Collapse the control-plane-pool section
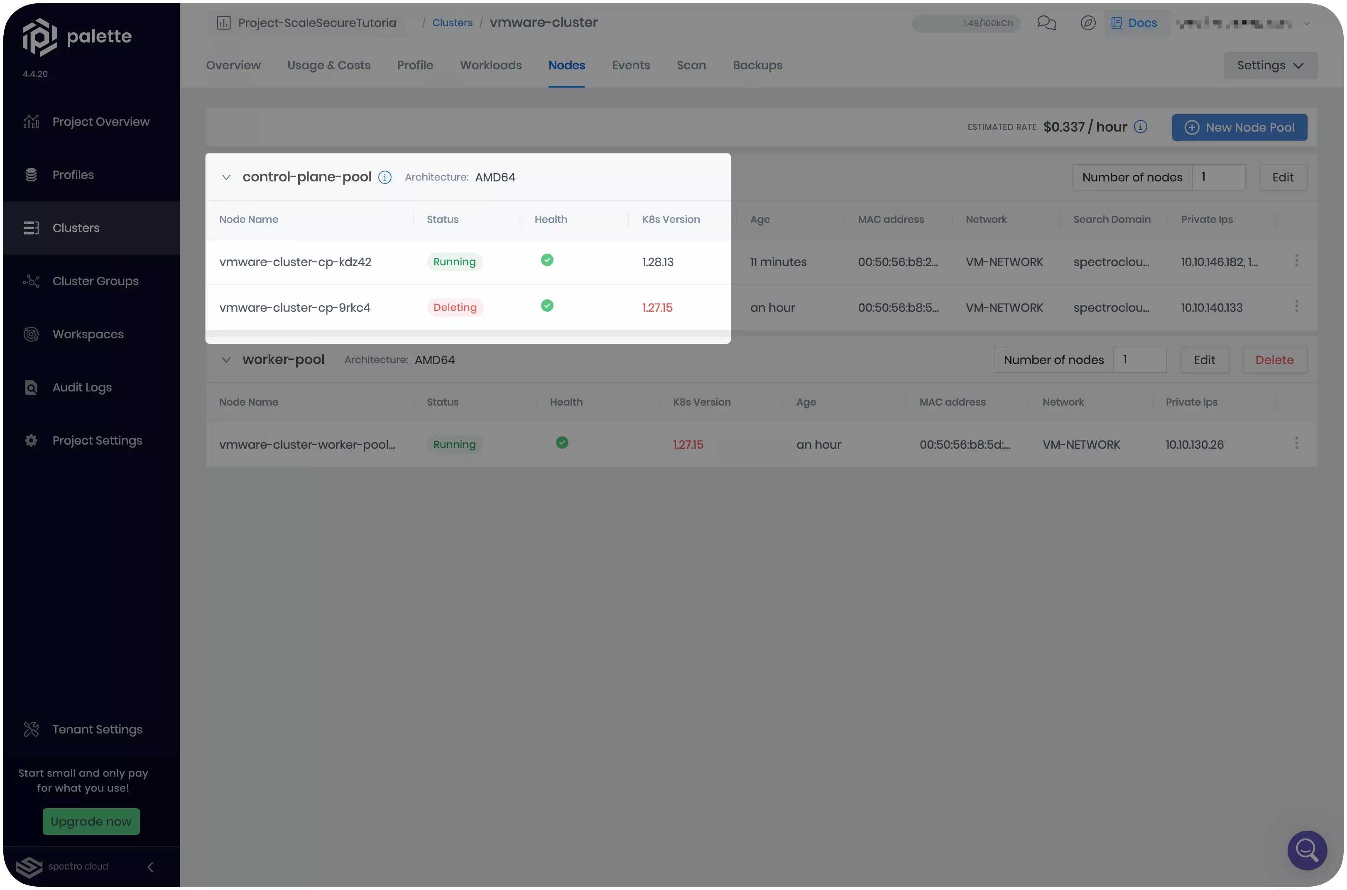Screen dimensions: 1347x890 pos(226,177)
